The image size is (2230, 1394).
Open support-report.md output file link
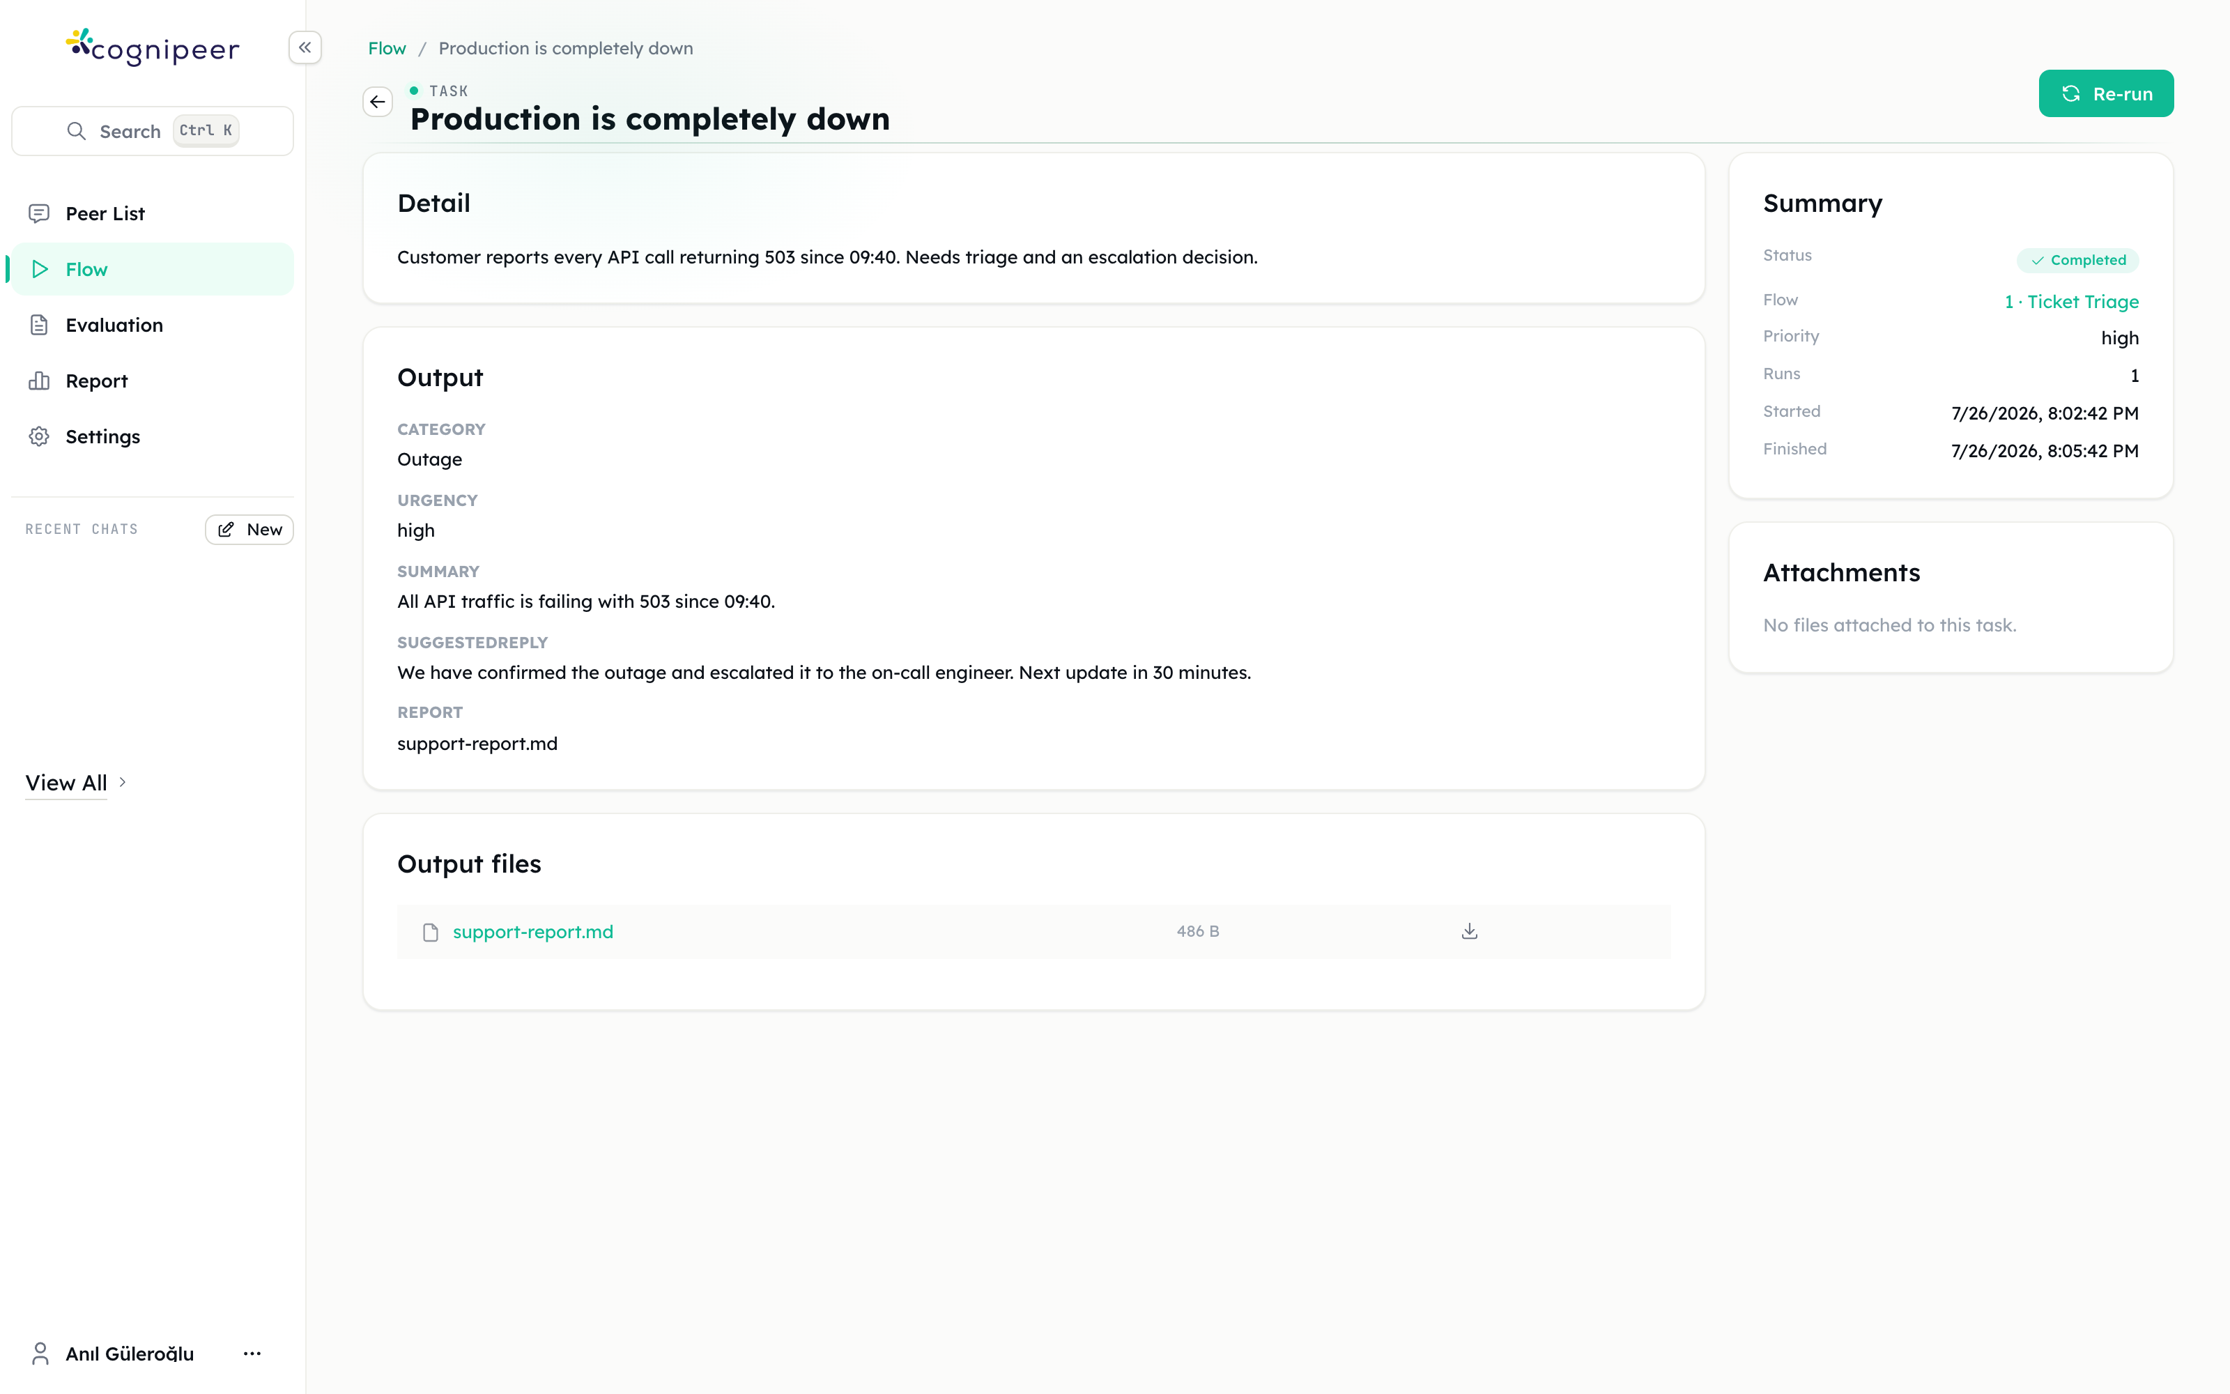532,932
